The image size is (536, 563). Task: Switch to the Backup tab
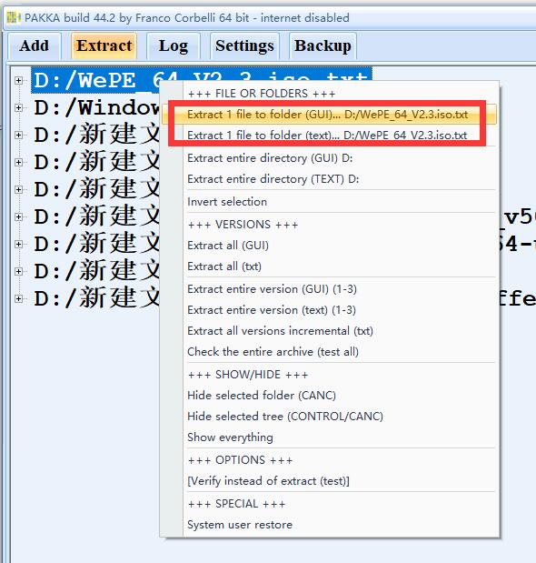coord(323,45)
